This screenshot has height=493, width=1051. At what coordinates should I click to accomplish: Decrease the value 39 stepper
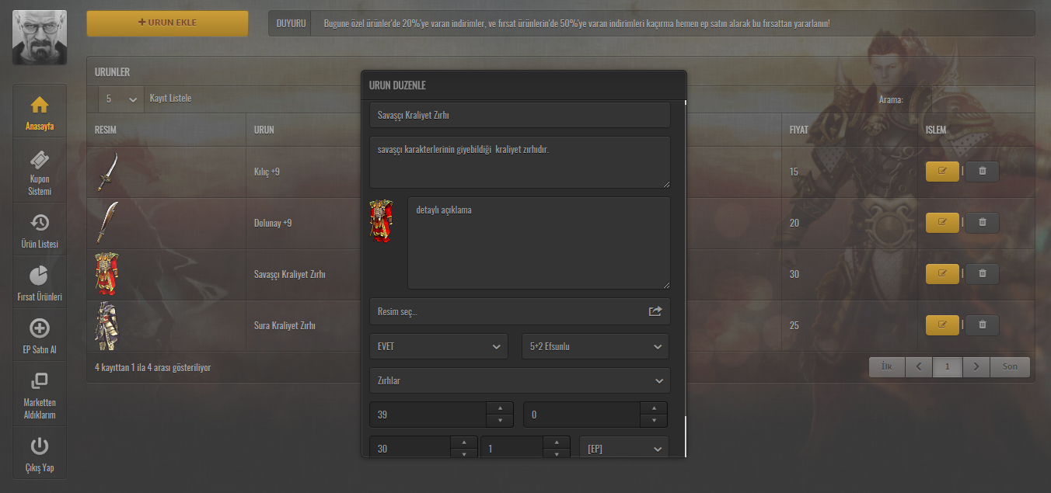click(x=499, y=421)
